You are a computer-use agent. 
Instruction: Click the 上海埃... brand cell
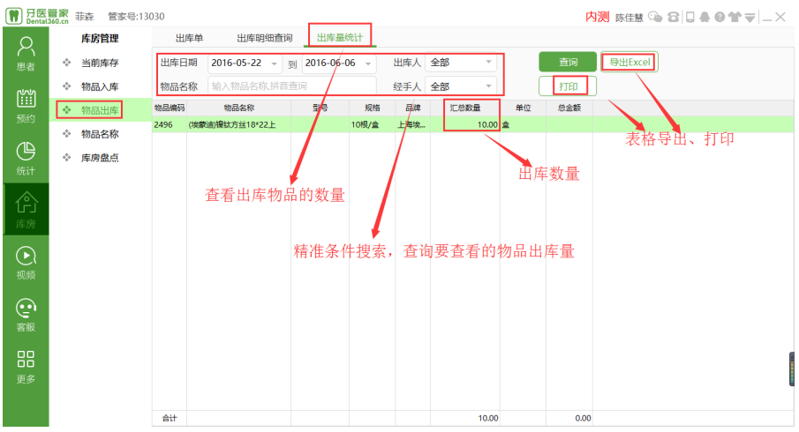pyautogui.click(x=411, y=124)
